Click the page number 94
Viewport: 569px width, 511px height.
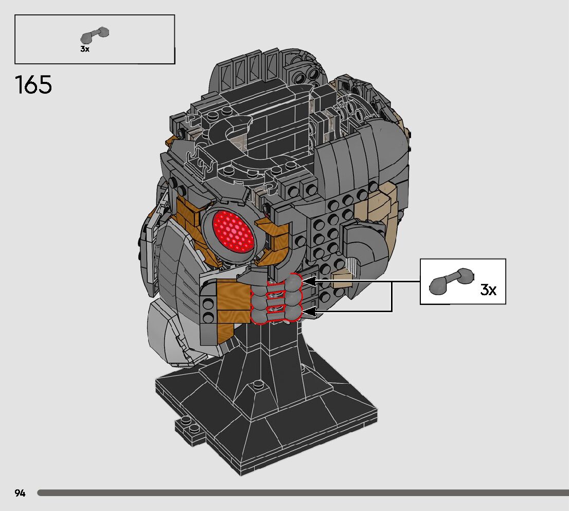click(x=20, y=493)
